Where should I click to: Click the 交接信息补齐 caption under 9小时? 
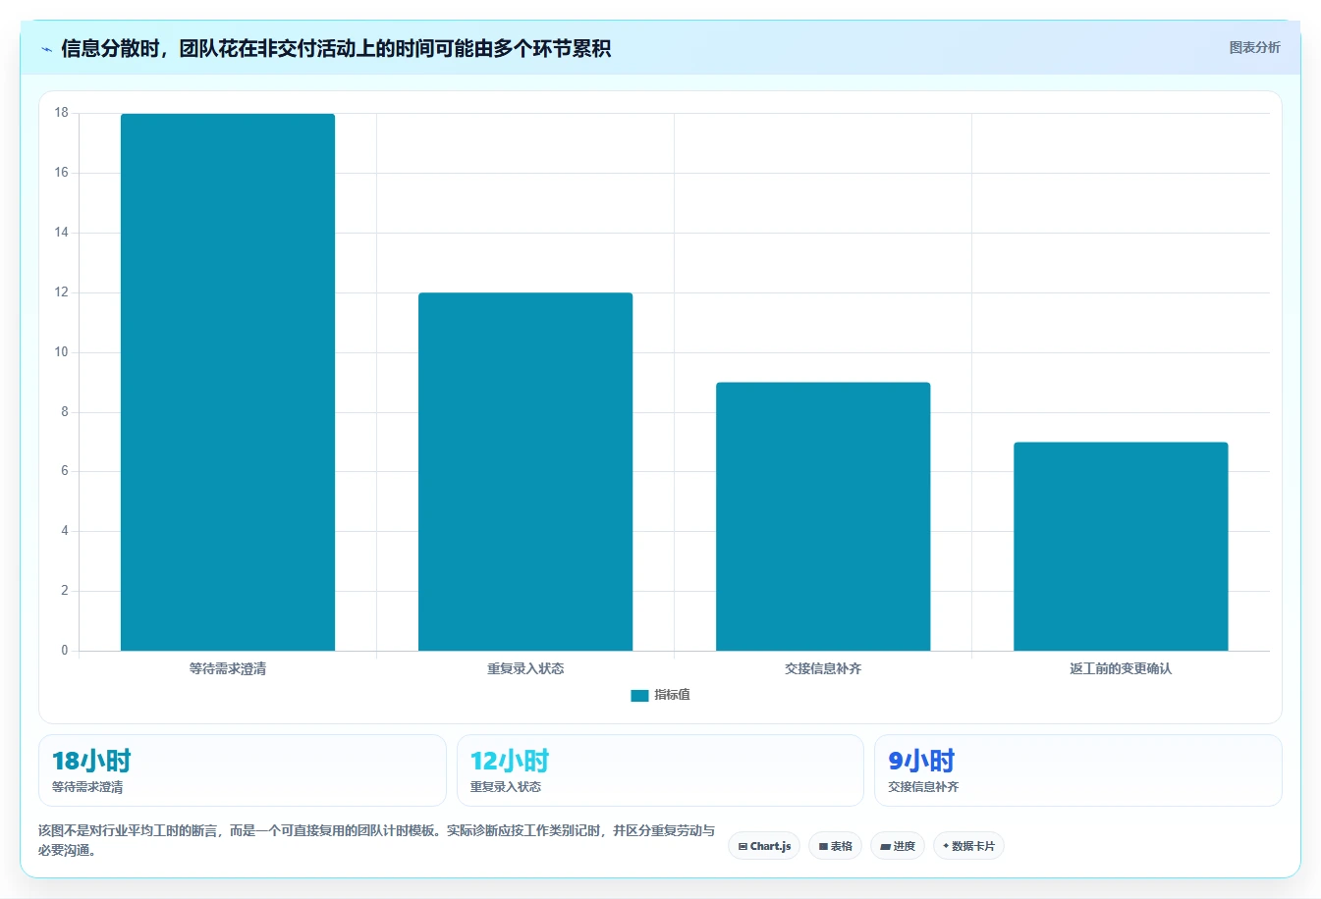pos(923,787)
